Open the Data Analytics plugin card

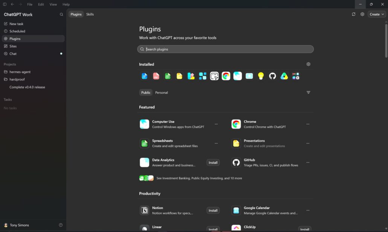coord(179,162)
